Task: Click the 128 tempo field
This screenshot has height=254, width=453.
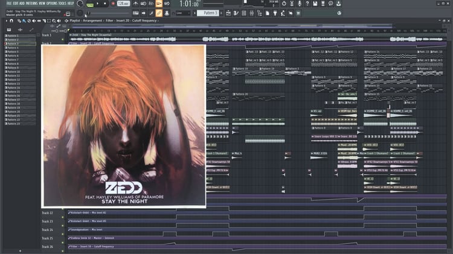Action: 123,4
